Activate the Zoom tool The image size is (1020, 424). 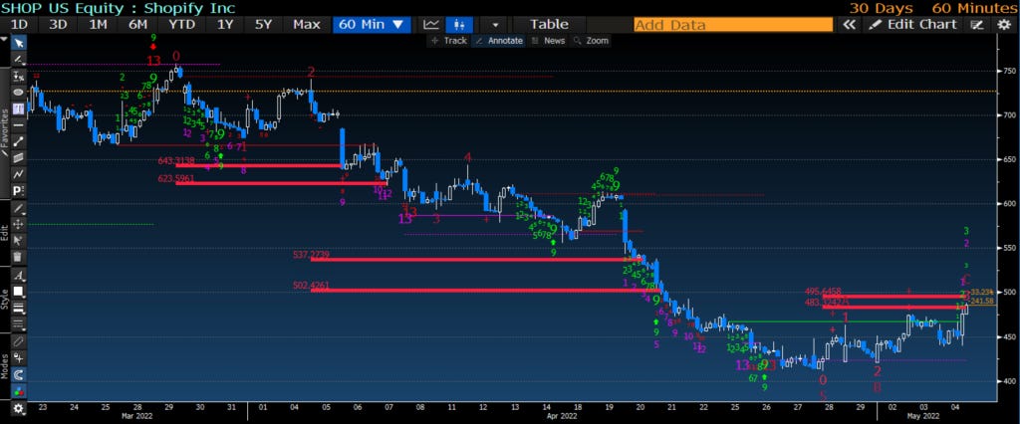pos(591,41)
